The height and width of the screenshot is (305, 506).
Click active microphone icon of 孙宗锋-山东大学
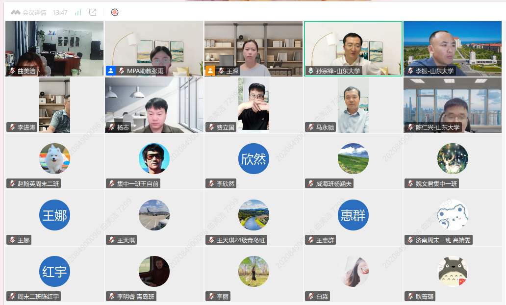pyautogui.click(x=310, y=71)
